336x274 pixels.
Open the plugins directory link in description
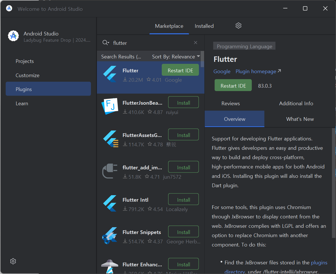[319, 263]
